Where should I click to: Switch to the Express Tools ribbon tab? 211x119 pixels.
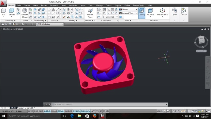coord(138,6)
